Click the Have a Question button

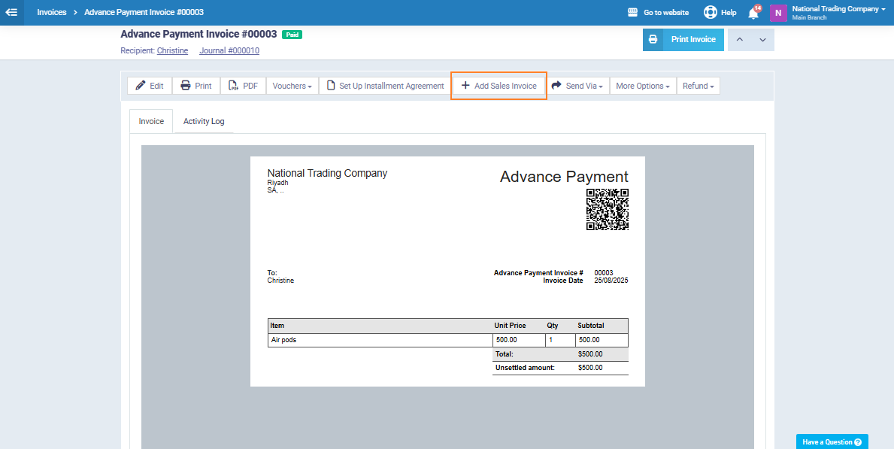tap(832, 441)
